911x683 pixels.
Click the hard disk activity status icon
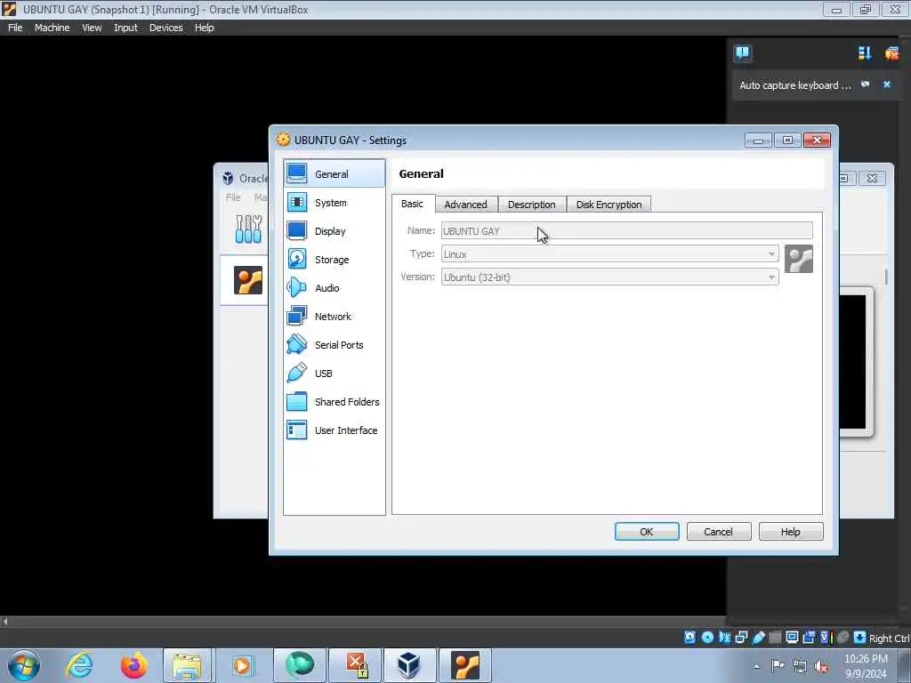[689, 637]
